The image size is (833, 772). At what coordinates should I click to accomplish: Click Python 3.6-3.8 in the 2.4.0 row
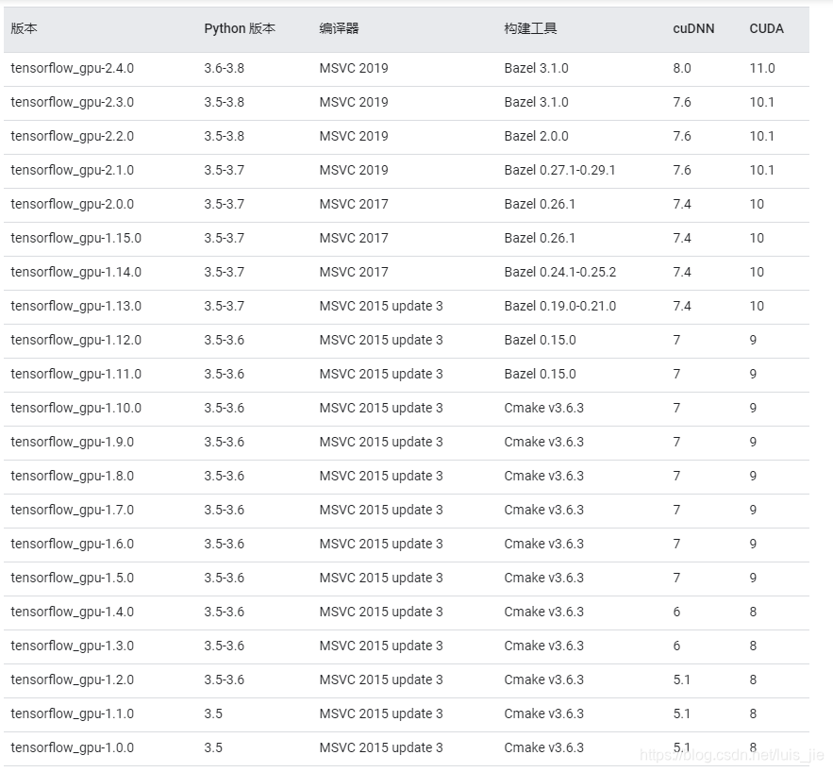pos(225,68)
